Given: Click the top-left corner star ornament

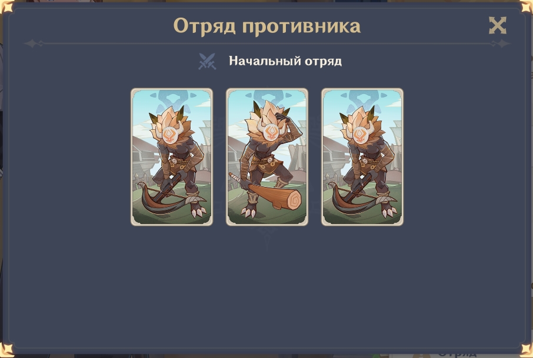Looking at the screenshot, I should pyautogui.click(x=7, y=7).
